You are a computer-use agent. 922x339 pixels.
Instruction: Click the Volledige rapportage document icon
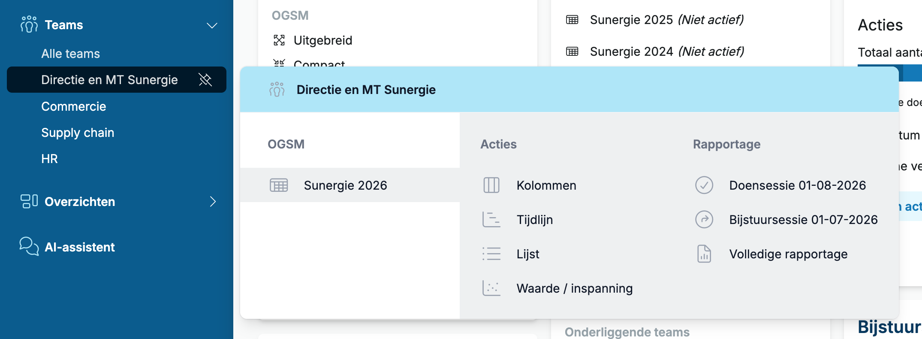[x=704, y=254]
